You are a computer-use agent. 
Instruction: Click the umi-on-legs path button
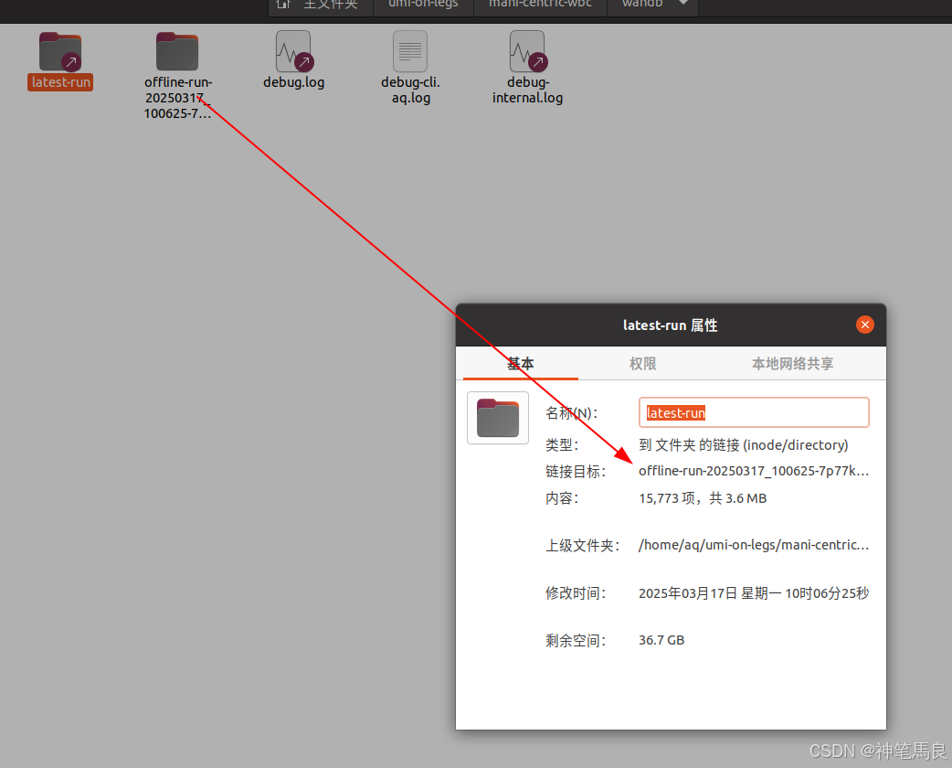click(x=423, y=4)
